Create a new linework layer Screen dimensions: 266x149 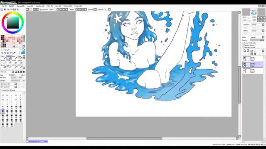(x=248, y=50)
